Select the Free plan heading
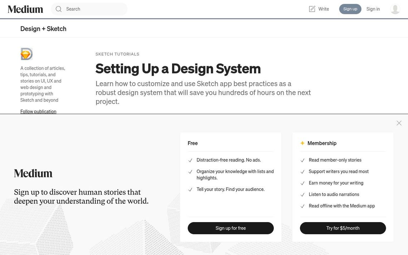The width and height of the screenshot is (408, 255). 193,143
